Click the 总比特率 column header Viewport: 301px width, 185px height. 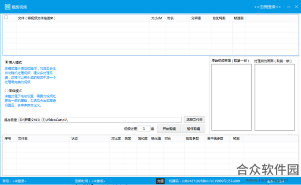coord(222,18)
